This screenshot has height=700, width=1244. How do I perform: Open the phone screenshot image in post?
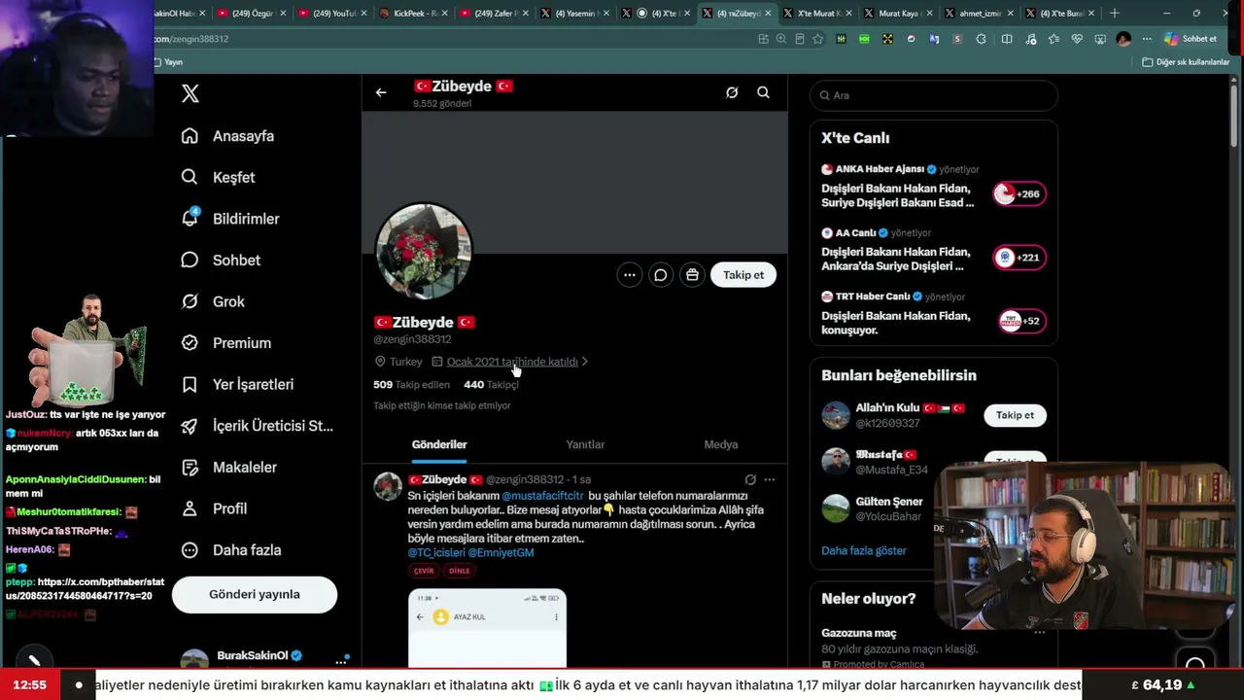pyautogui.click(x=487, y=628)
